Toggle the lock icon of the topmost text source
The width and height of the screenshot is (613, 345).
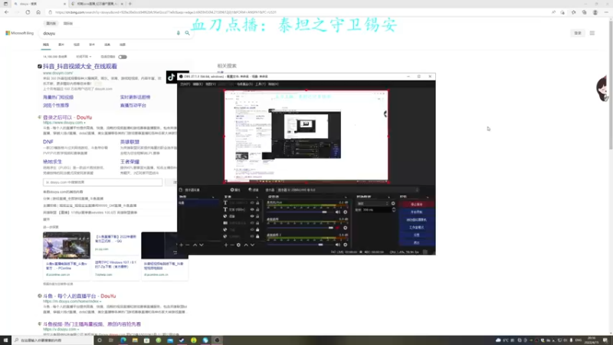click(x=257, y=203)
